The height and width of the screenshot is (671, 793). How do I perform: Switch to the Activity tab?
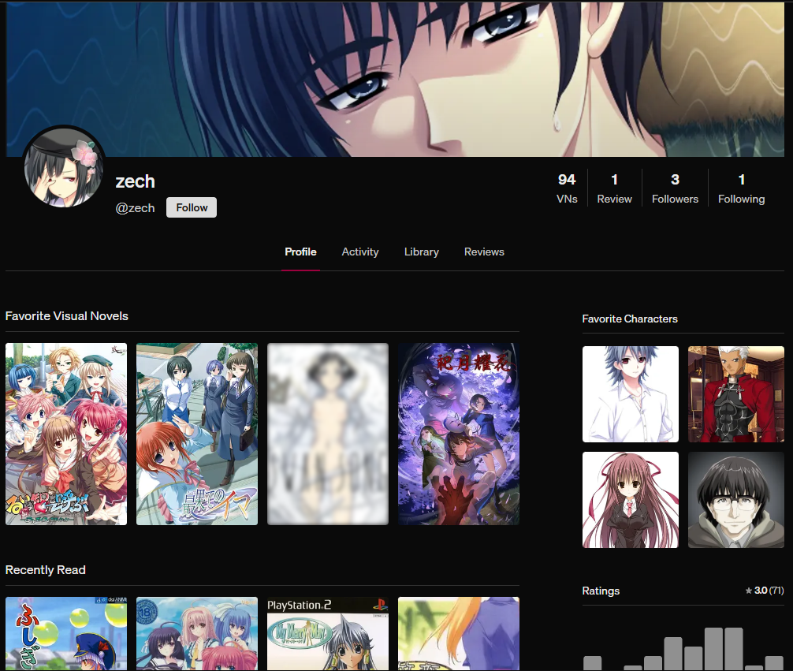coord(359,252)
